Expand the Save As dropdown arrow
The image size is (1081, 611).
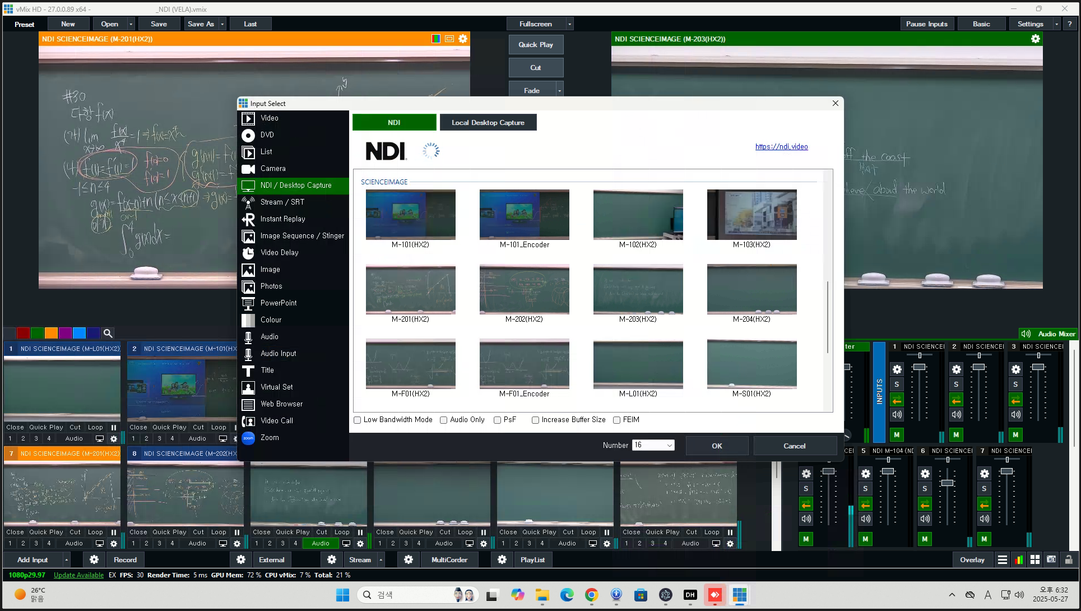tap(222, 24)
